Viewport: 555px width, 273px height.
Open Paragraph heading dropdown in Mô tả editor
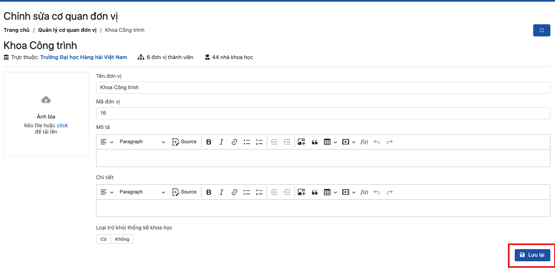142,142
